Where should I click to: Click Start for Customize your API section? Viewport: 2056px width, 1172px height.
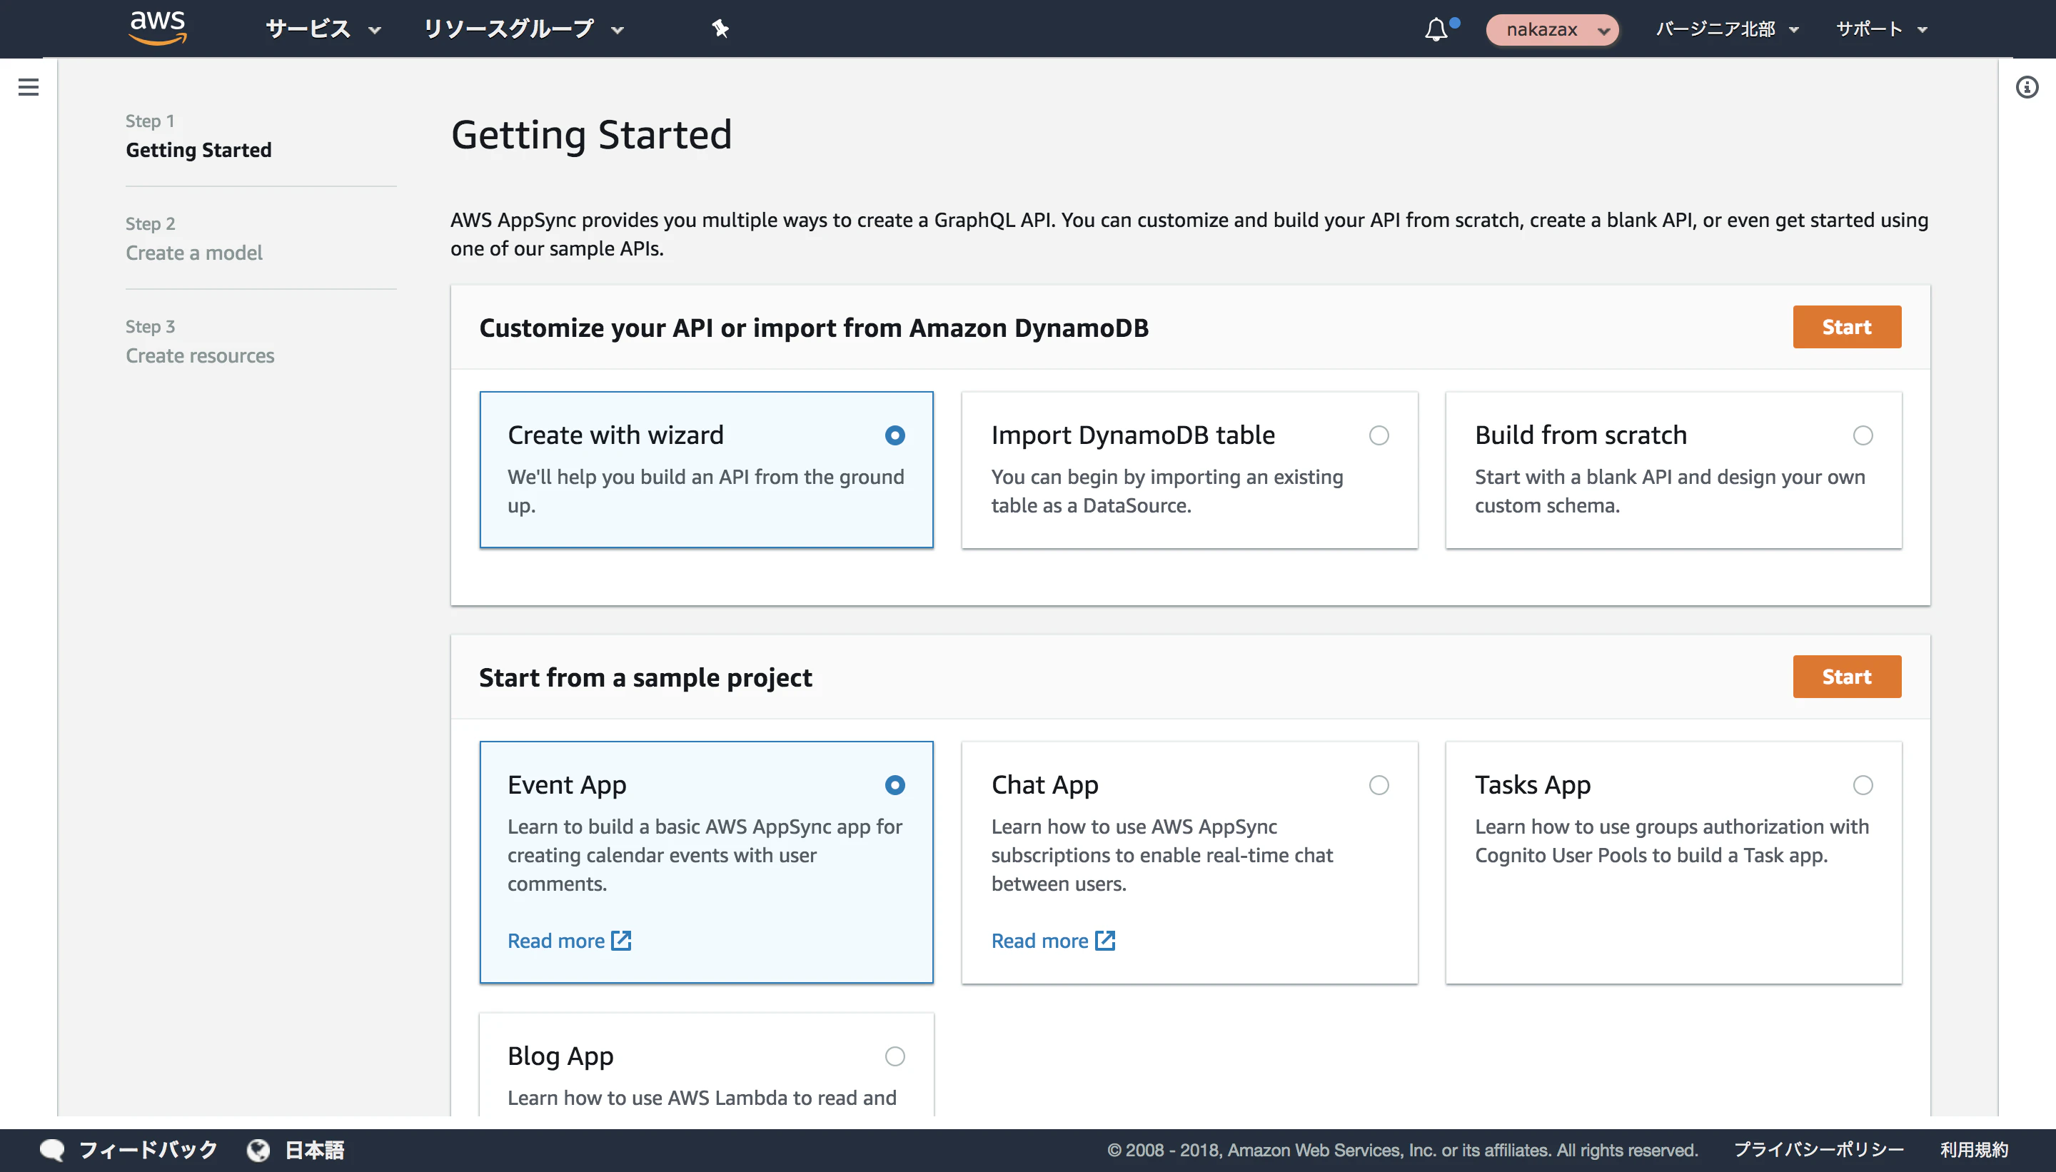pyautogui.click(x=1847, y=327)
